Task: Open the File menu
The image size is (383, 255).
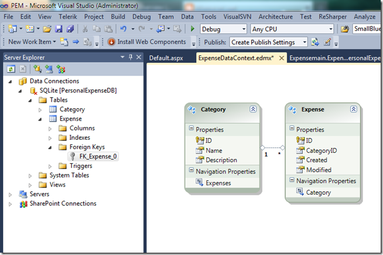Action: [x=8, y=16]
